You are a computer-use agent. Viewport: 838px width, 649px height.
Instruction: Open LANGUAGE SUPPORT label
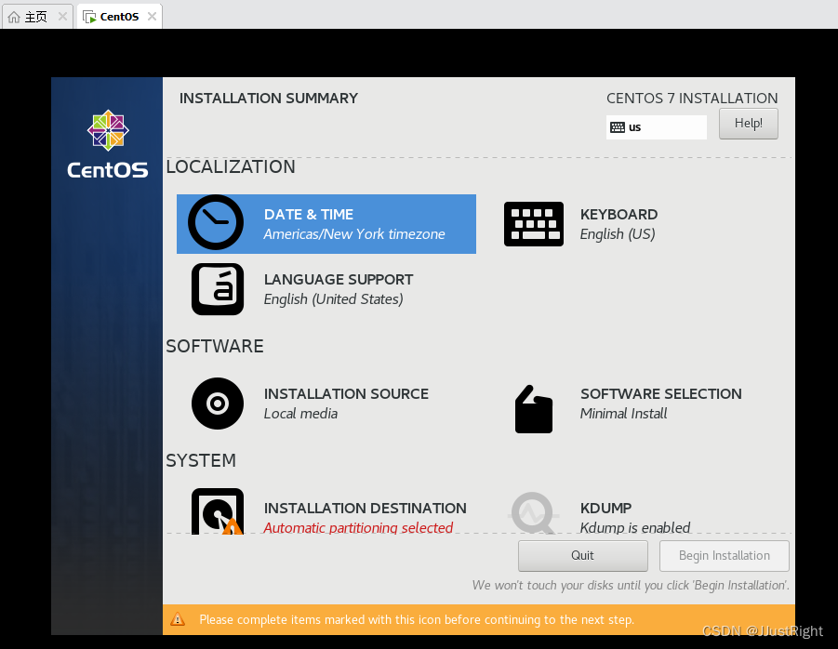339,279
